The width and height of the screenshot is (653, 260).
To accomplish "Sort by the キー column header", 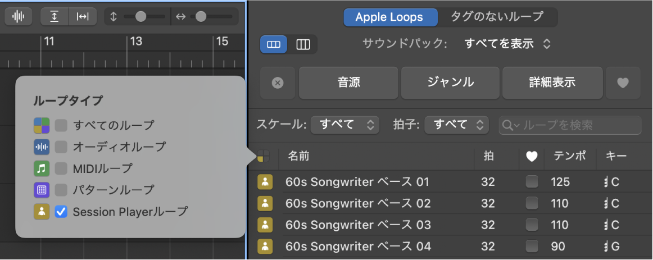I will coord(616,156).
